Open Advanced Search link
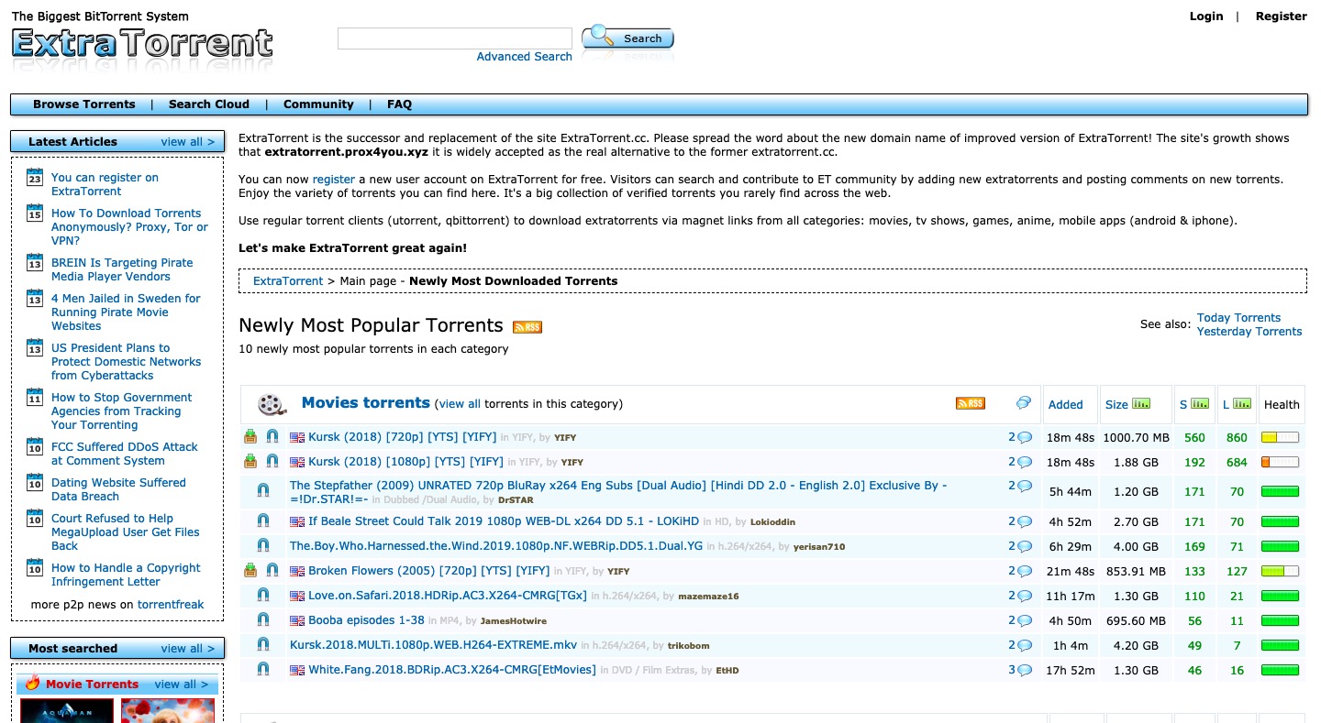1321x723 pixels. 525,57
